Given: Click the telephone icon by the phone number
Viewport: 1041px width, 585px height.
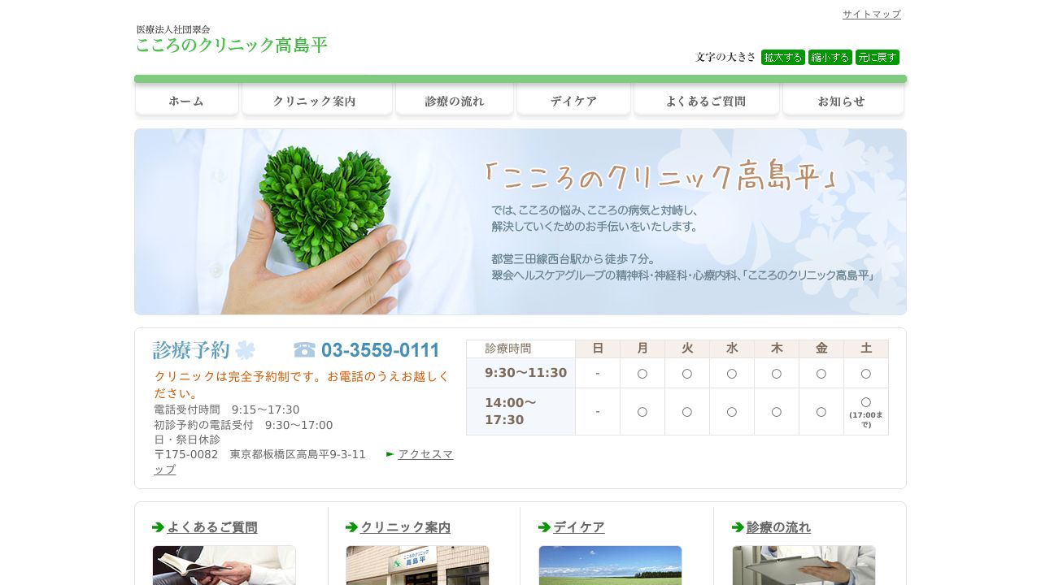Looking at the screenshot, I should point(304,350).
